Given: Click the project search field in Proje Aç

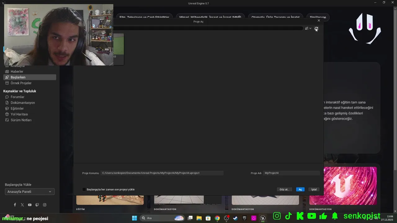Looking at the screenshot, I should click(208, 28).
